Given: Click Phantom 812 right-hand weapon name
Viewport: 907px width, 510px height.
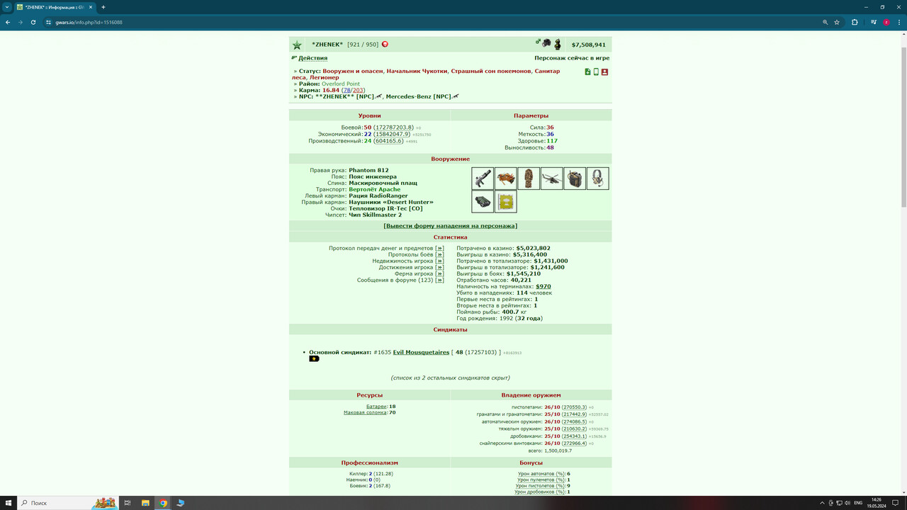Looking at the screenshot, I should pos(368,171).
